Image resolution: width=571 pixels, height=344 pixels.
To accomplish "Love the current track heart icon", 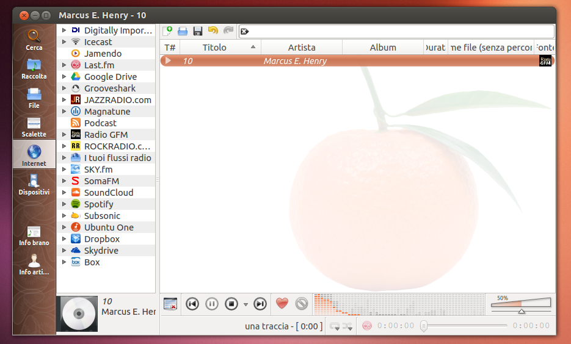I will click(x=282, y=303).
